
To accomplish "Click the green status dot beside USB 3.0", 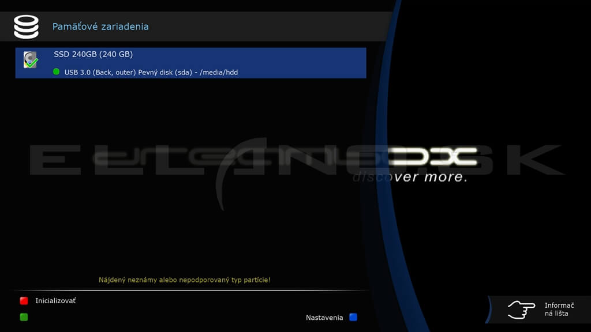I will tap(57, 72).
